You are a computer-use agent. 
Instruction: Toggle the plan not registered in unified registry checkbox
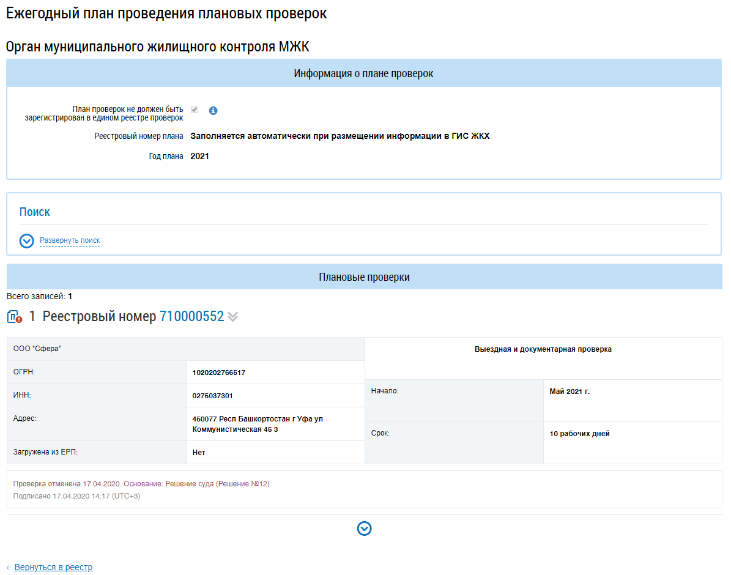pyautogui.click(x=195, y=109)
